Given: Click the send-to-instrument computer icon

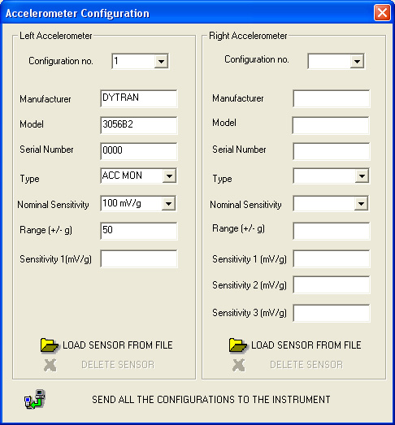Looking at the screenshot, I should tap(35, 399).
